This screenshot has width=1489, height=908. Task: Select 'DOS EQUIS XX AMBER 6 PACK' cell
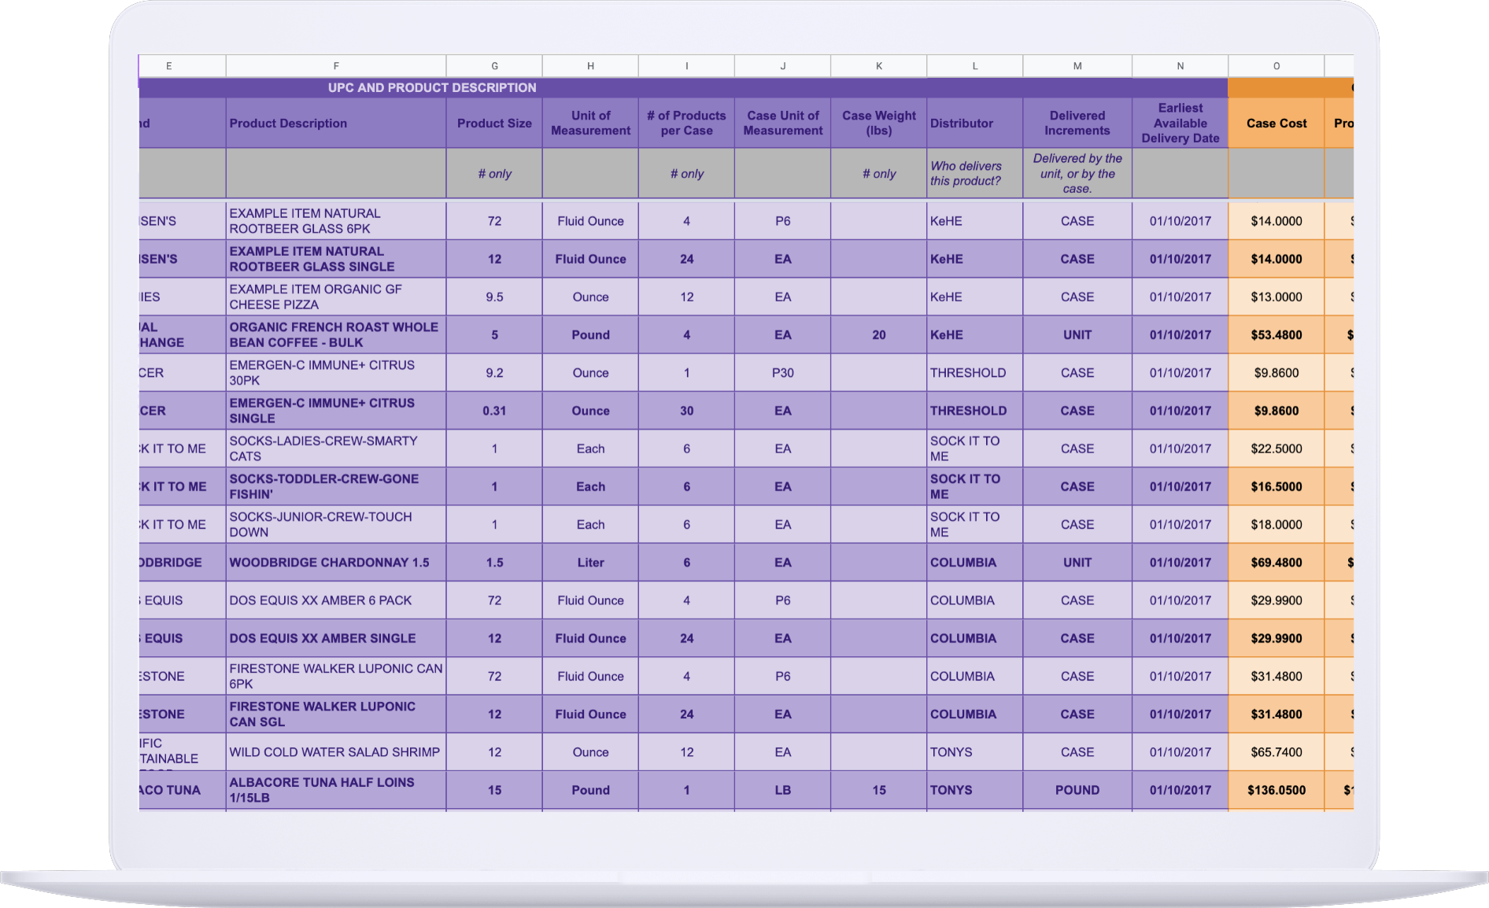[336, 600]
